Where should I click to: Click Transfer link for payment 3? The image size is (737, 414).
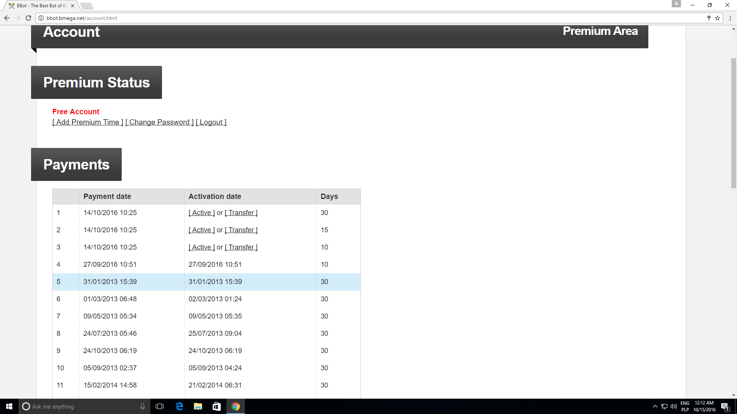[241, 247]
